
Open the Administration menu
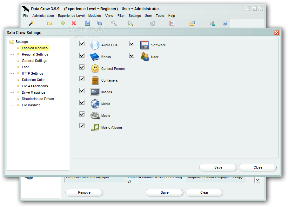pyautogui.click(x=43, y=16)
